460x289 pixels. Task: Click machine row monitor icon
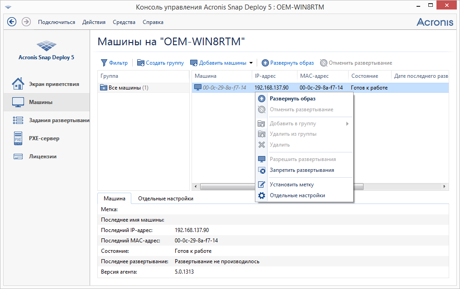(198, 87)
